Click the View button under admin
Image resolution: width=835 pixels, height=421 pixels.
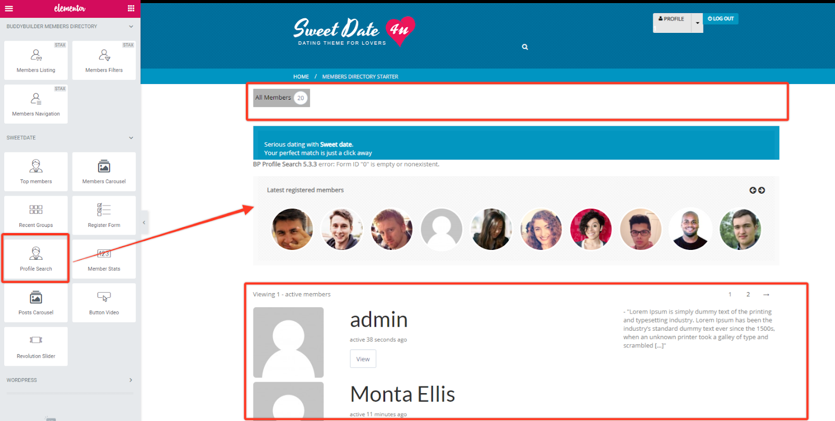pyautogui.click(x=363, y=359)
